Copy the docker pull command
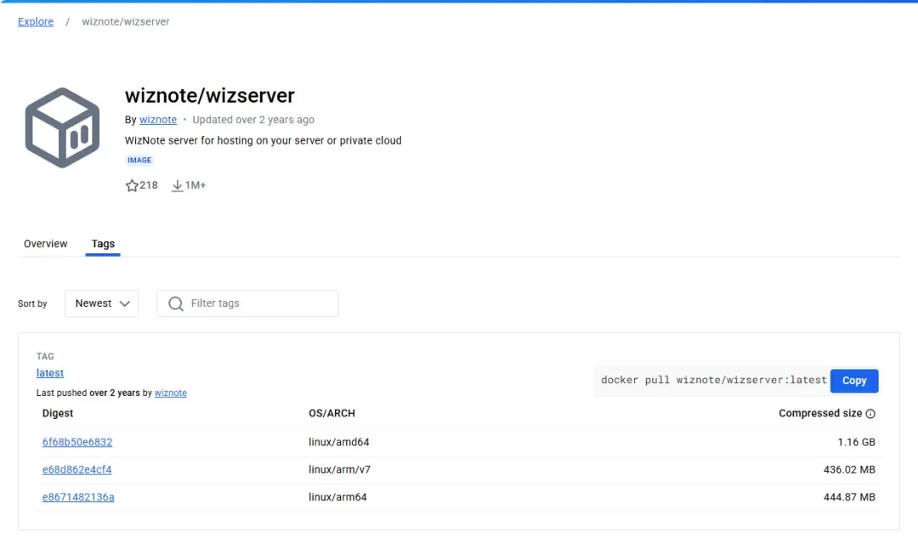 click(x=854, y=381)
